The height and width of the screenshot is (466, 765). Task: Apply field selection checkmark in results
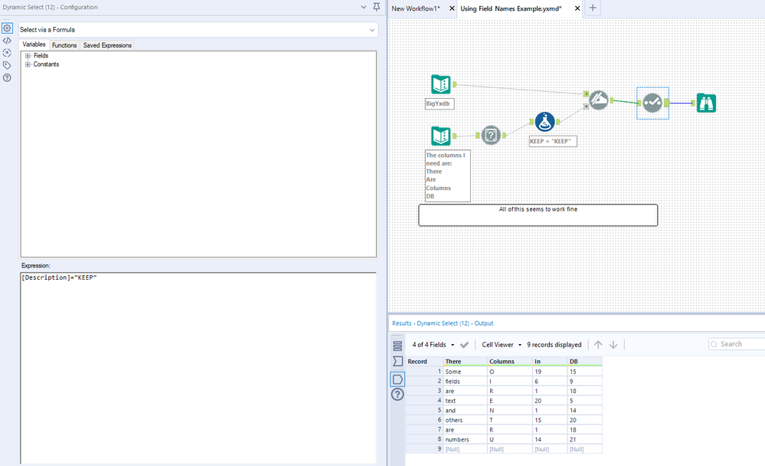(x=465, y=345)
